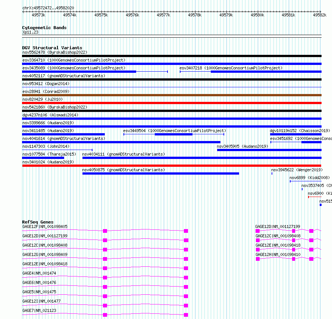The height and width of the screenshot is (319, 332).
Task: Select the red nsv6900 variant label
Action: click(320, 193)
